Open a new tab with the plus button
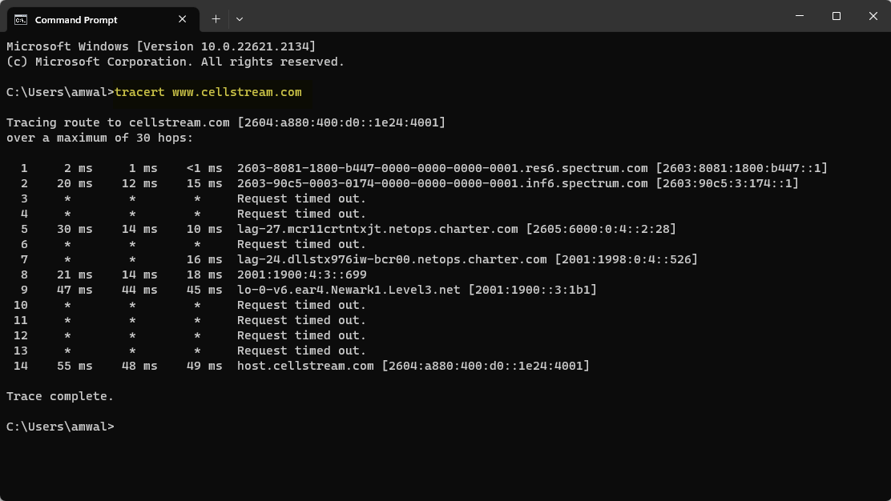Image resolution: width=891 pixels, height=501 pixels. pyautogui.click(x=216, y=18)
